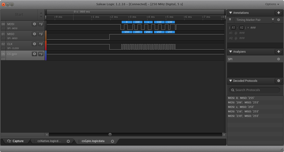Collapse the Decoded Protocols panel
The height and width of the screenshot is (152, 284).
pos(231,81)
